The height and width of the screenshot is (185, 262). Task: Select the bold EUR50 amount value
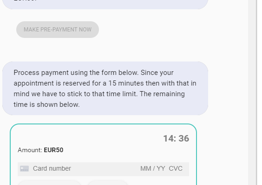point(53,150)
